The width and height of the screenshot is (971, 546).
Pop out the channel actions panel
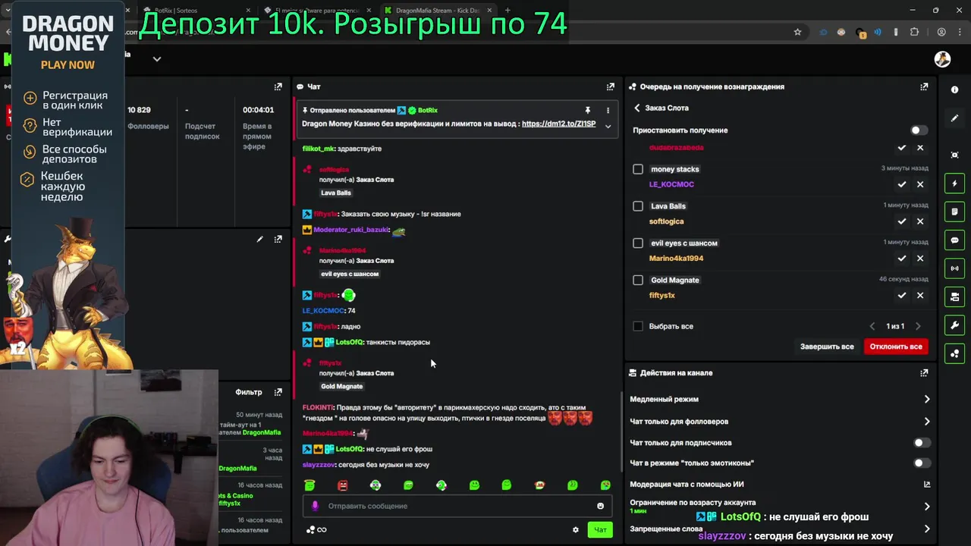(924, 373)
